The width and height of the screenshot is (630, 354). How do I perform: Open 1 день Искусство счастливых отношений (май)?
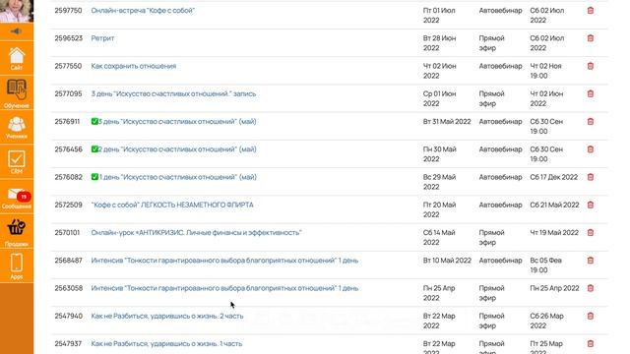click(x=174, y=177)
